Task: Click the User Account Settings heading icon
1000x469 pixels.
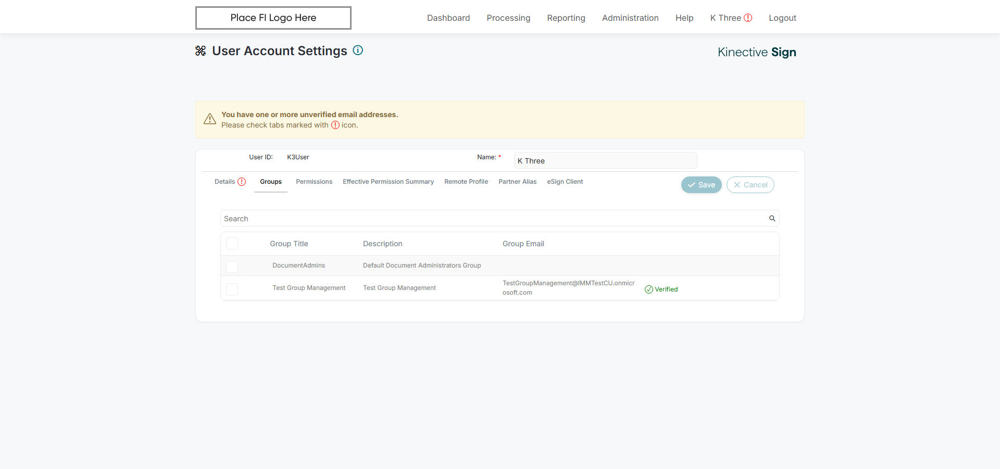Action: [201, 51]
